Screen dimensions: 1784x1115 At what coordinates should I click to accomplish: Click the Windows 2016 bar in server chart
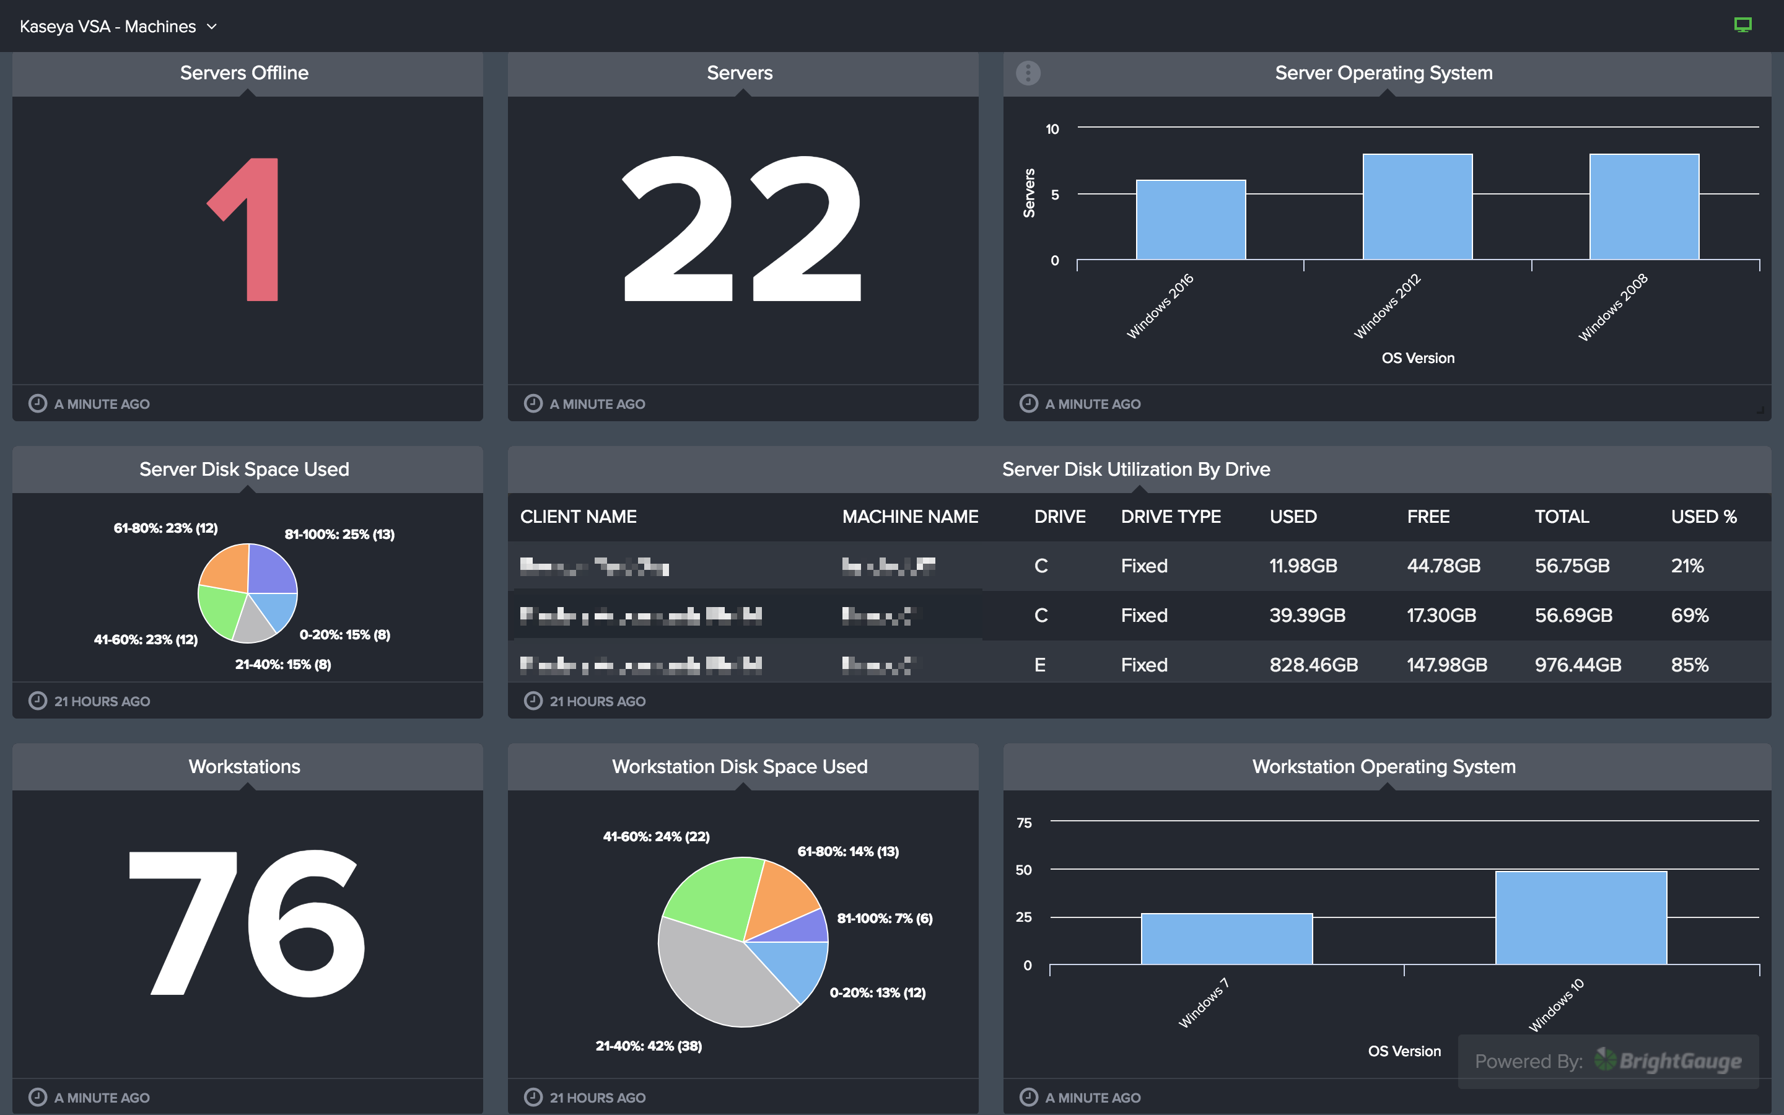coord(1191,220)
